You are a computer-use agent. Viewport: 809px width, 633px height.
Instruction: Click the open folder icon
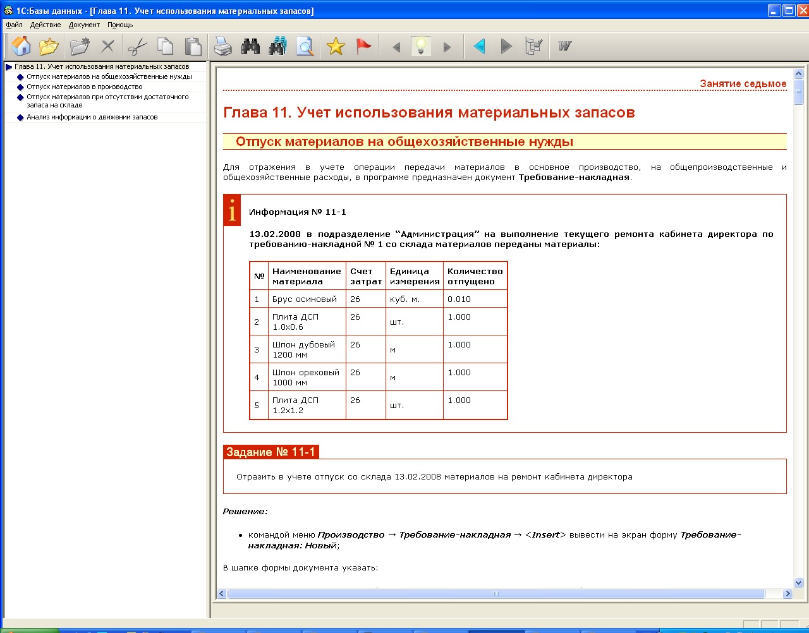pos(49,46)
